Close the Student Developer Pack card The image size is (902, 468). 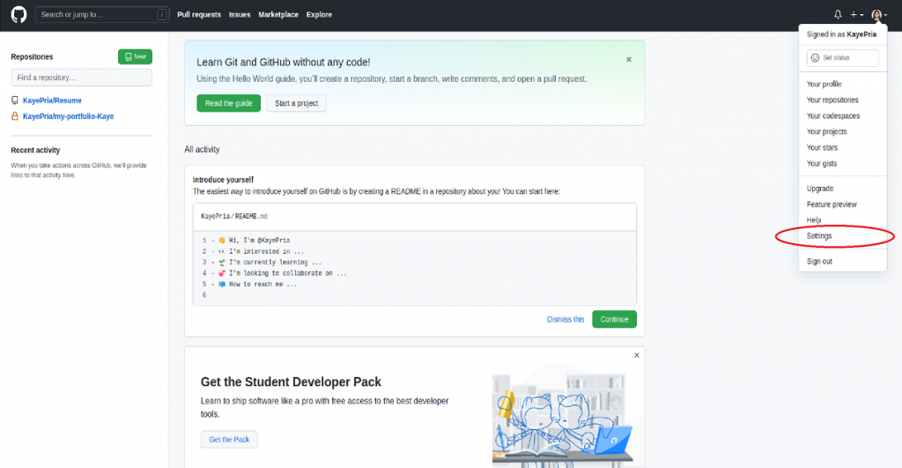point(636,355)
